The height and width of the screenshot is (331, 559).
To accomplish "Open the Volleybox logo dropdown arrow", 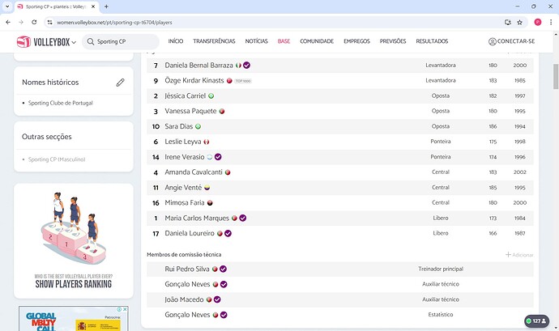I will coord(74,42).
